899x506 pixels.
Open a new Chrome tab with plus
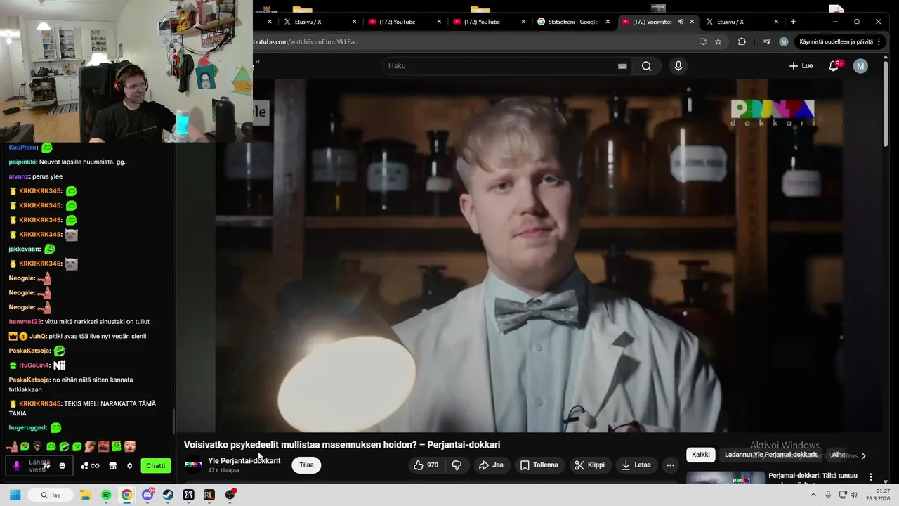(x=793, y=22)
